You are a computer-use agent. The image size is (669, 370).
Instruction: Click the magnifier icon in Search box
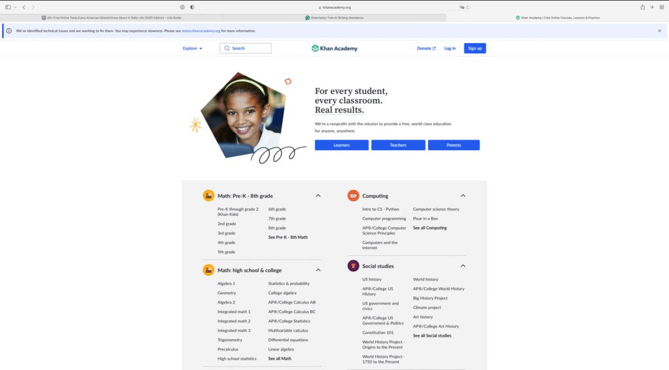pyautogui.click(x=227, y=48)
